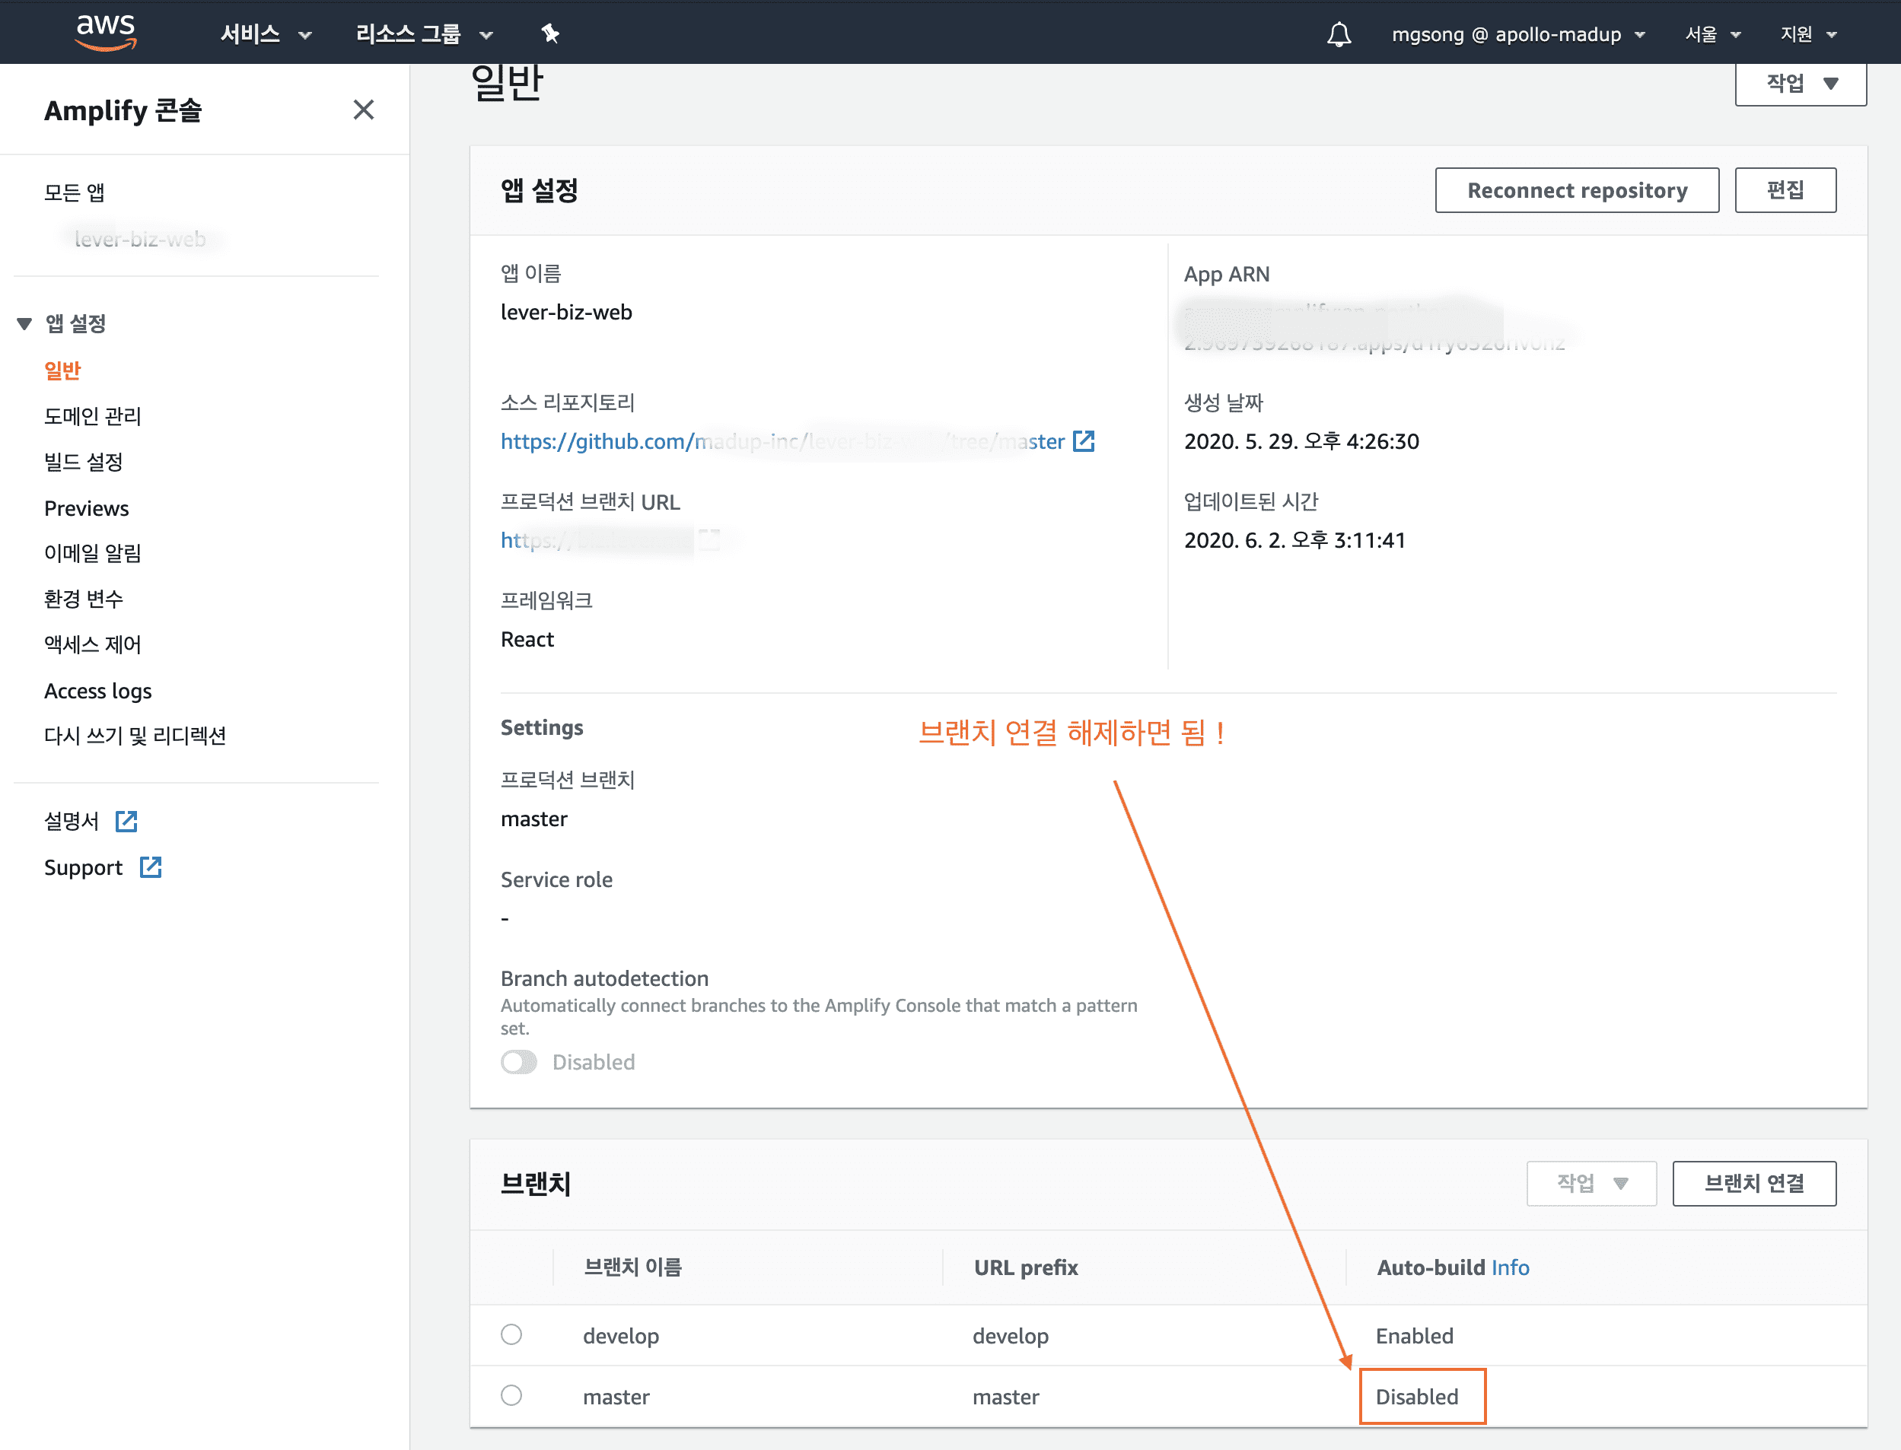Open the 서울 region selector

click(x=1713, y=34)
